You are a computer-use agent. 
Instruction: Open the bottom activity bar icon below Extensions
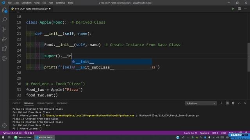[x=4, y=58]
